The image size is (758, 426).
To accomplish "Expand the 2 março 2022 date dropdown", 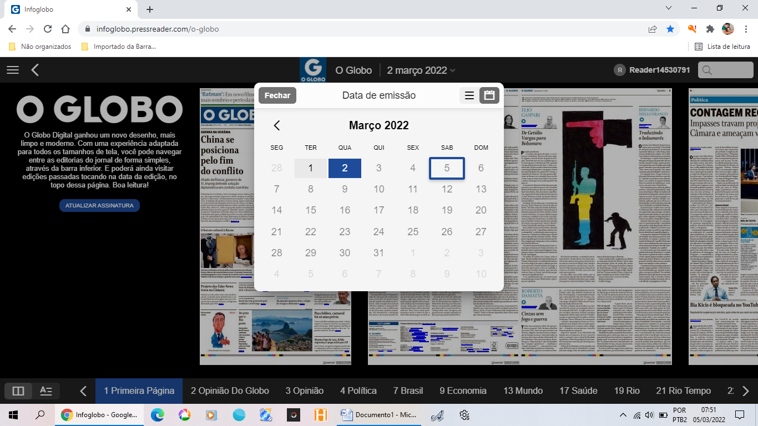I will click(421, 70).
